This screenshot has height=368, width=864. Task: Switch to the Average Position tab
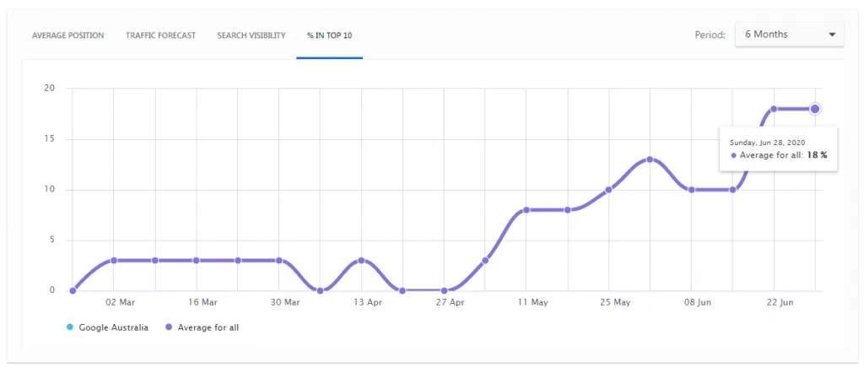(x=67, y=35)
